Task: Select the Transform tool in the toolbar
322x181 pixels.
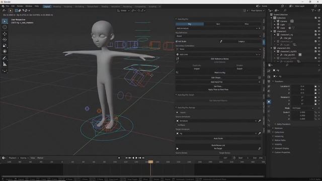Action: pyautogui.click(x=5, y=51)
